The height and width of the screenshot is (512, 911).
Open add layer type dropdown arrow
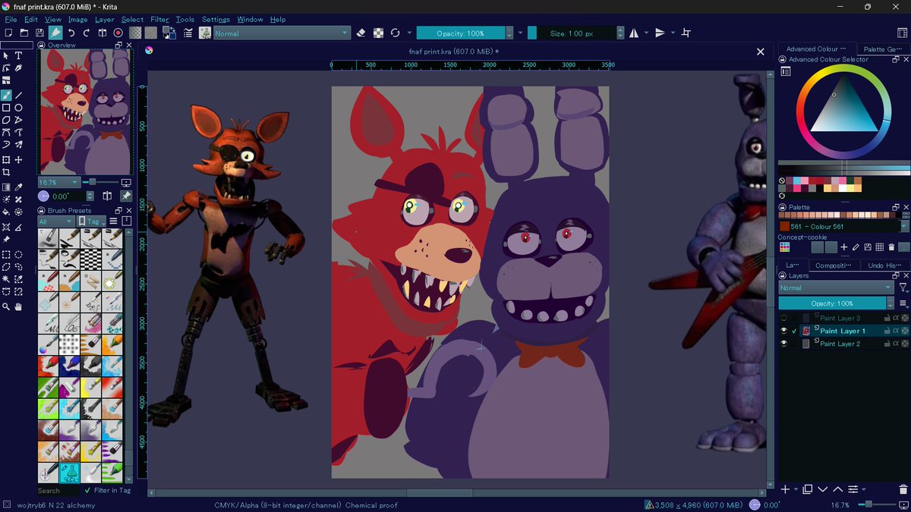[x=796, y=490]
